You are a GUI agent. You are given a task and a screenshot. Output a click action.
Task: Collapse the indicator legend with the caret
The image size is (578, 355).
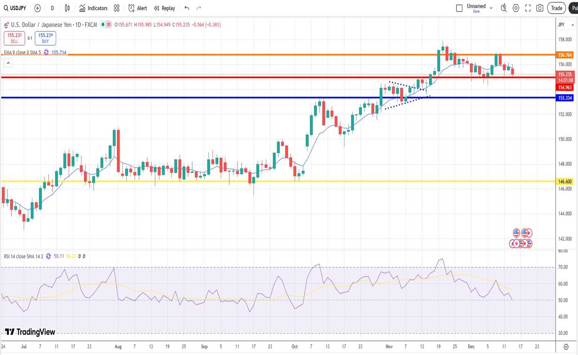click(8, 63)
